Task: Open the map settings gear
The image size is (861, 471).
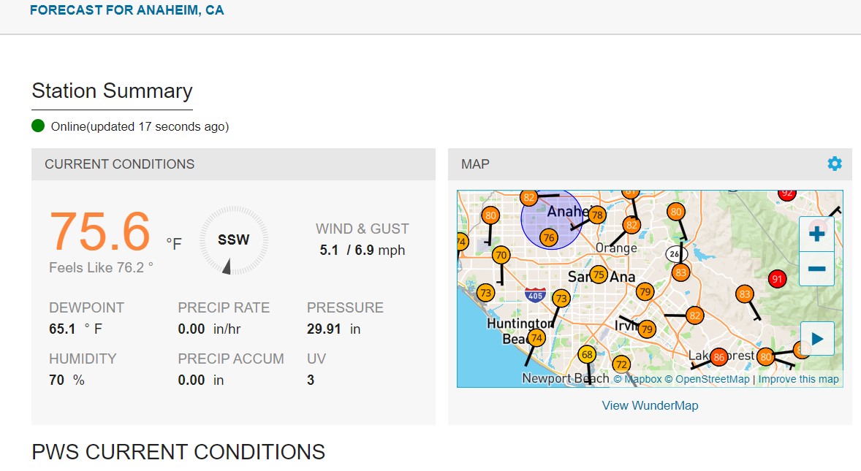Action: (835, 164)
